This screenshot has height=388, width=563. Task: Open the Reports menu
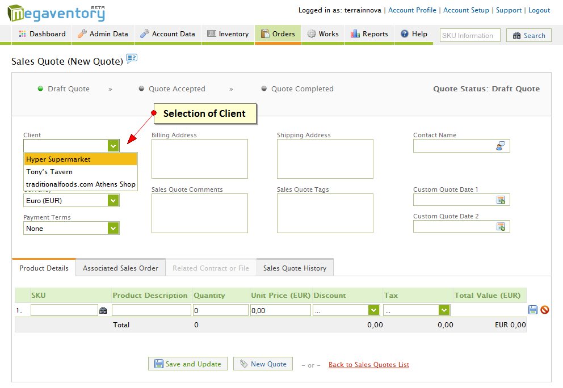tap(369, 34)
